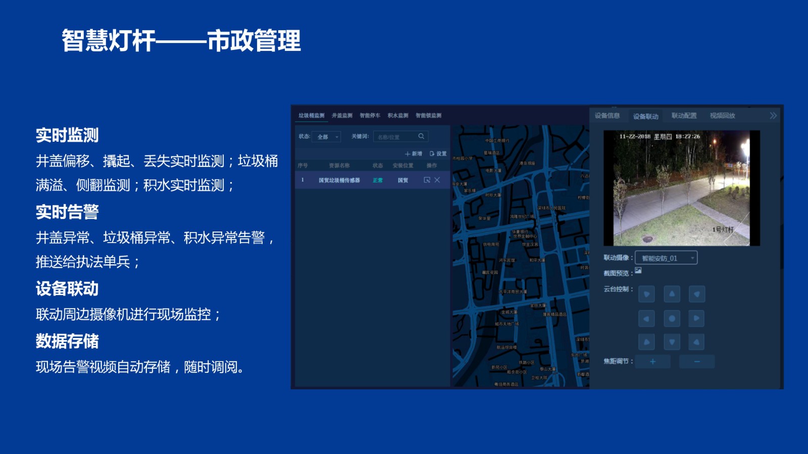Click the 设置 settings button
The width and height of the screenshot is (808, 454).
tap(438, 154)
